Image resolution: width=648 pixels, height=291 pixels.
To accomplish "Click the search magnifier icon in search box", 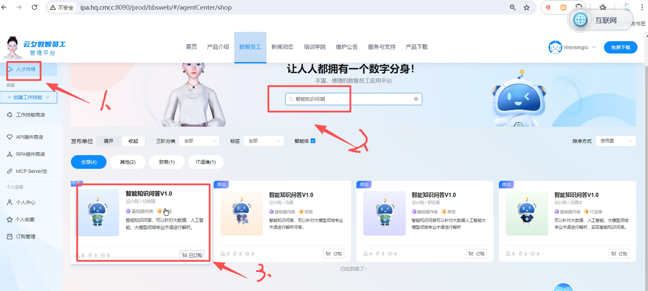I will [291, 99].
